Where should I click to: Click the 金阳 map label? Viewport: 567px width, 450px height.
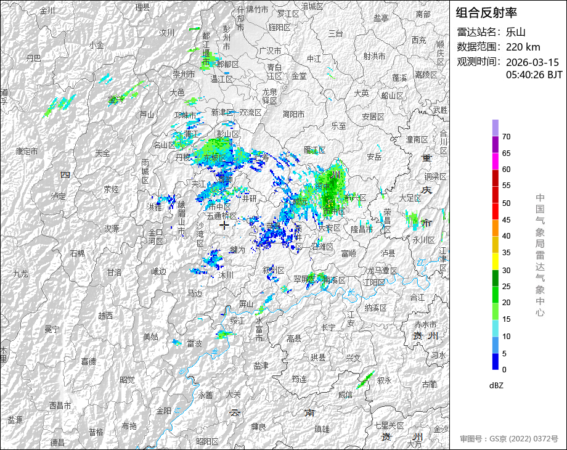163,411
